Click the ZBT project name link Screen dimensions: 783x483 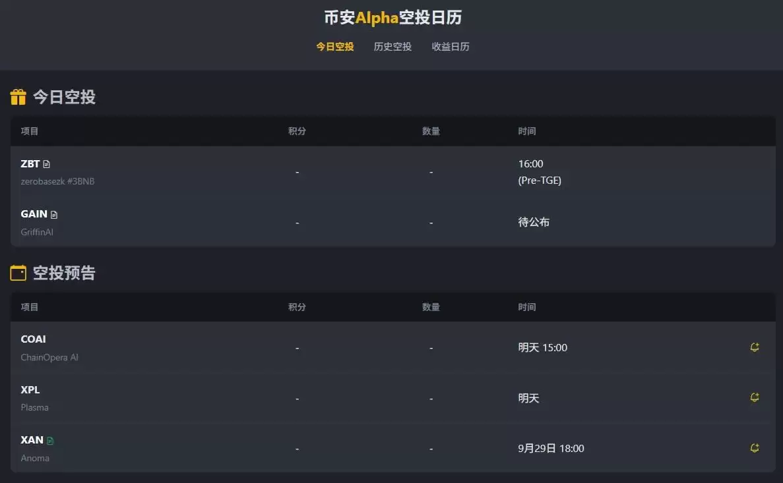[x=29, y=163]
